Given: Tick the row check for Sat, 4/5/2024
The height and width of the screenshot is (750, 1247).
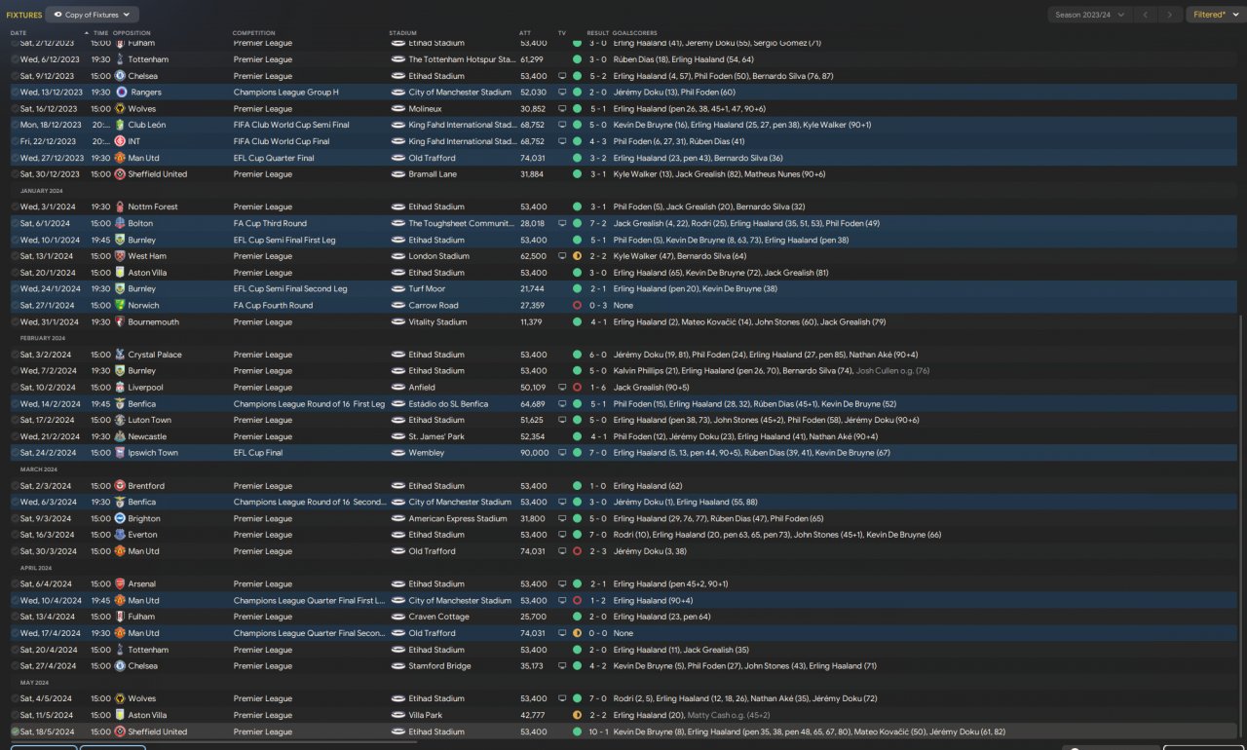Looking at the screenshot, I should coord(15,698).
